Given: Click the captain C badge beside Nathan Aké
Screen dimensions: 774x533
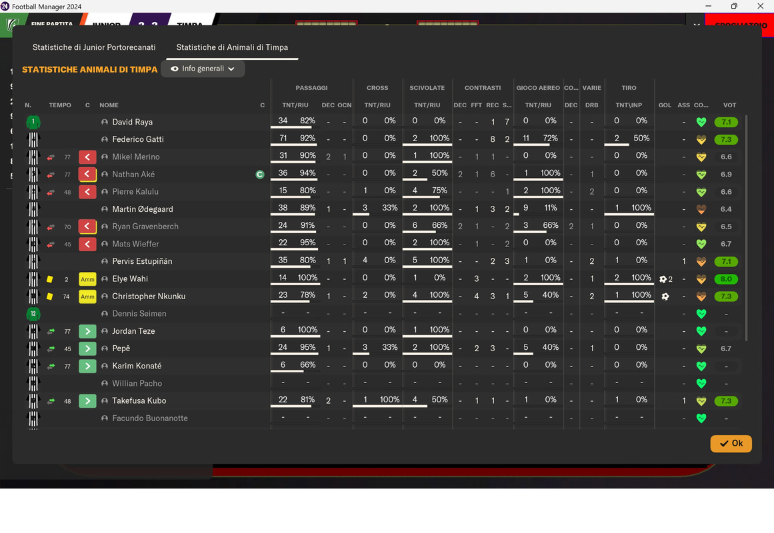Looking at the screenshot, I should tap(260, 174).
